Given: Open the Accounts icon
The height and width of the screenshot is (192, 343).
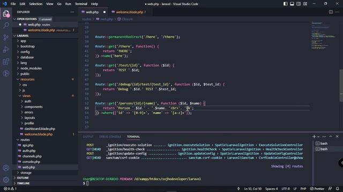Looking at the screenshot, I should (6, 168).
